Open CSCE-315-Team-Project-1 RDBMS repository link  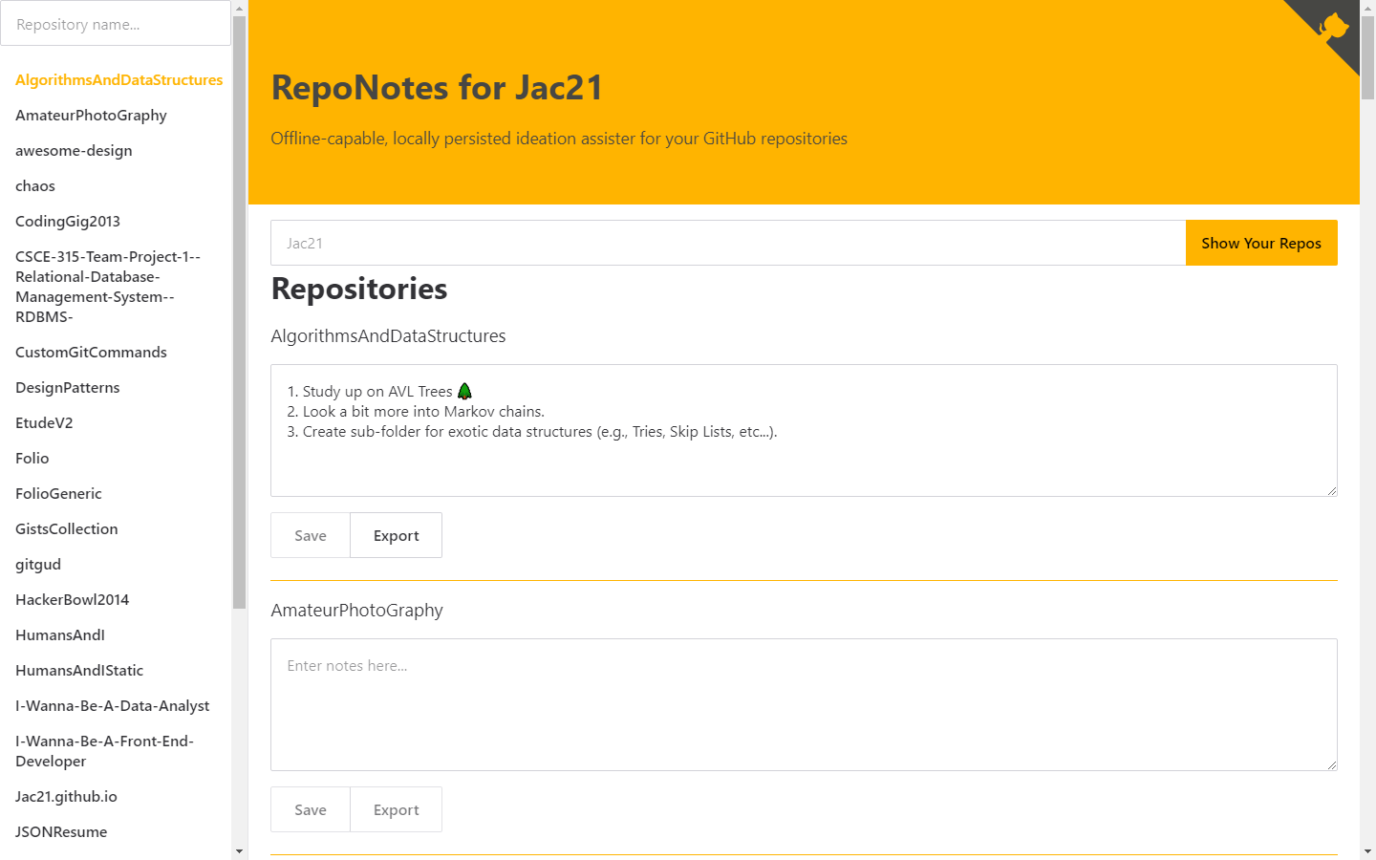[108, 287]
